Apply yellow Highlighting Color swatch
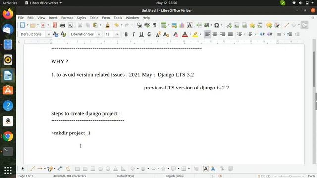The image size is (317, 178). click(195, 34)
